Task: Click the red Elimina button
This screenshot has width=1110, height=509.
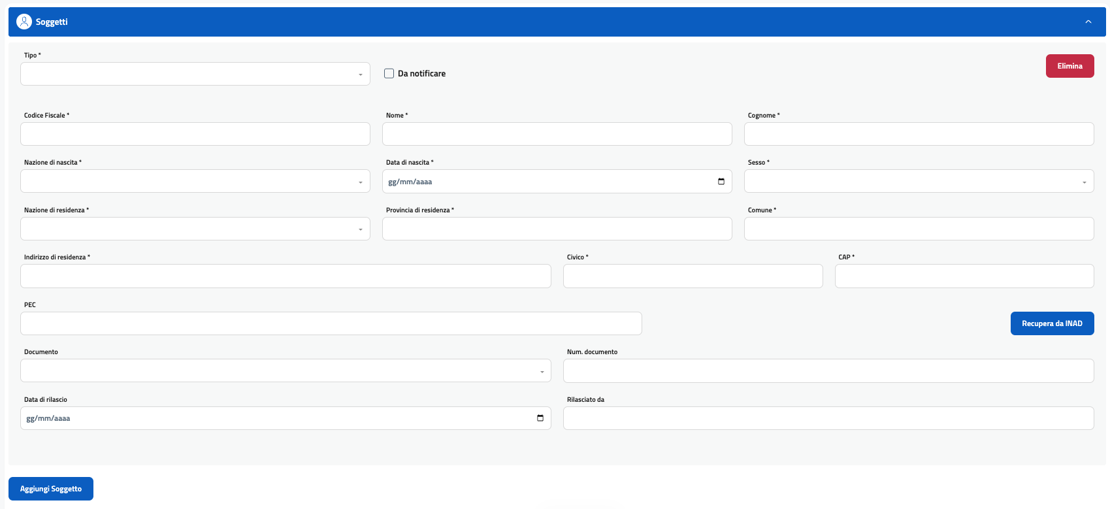Action: click(1069, 66)
